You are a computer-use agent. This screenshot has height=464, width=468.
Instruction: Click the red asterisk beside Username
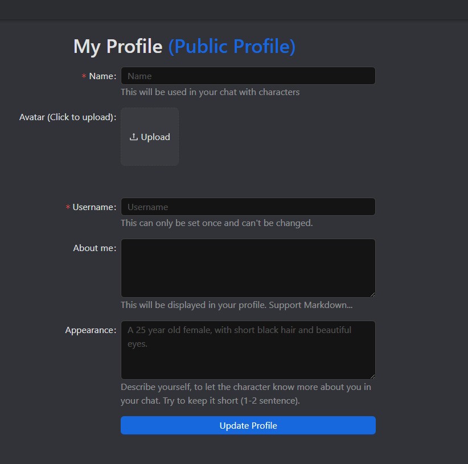click(68, 207)
